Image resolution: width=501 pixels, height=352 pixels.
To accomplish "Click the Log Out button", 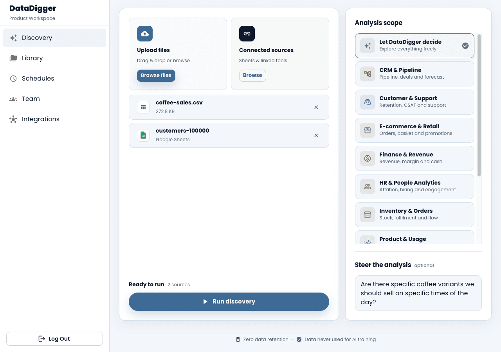I will (54, 339).
